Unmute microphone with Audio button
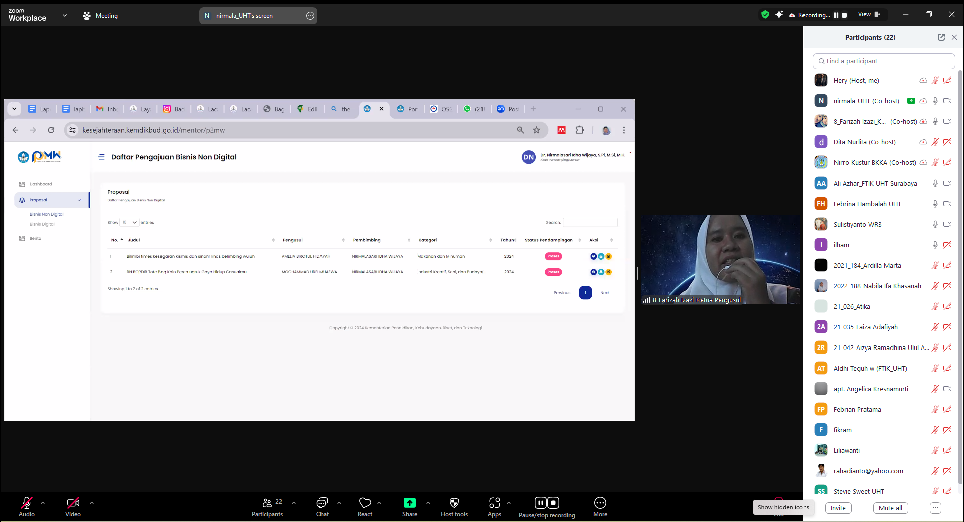Viewport: 964px width, 522px height. point(27,503)
